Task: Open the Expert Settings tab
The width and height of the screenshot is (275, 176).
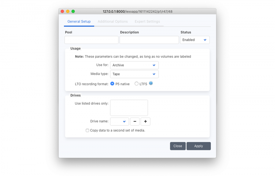Action: click(147, 21)
